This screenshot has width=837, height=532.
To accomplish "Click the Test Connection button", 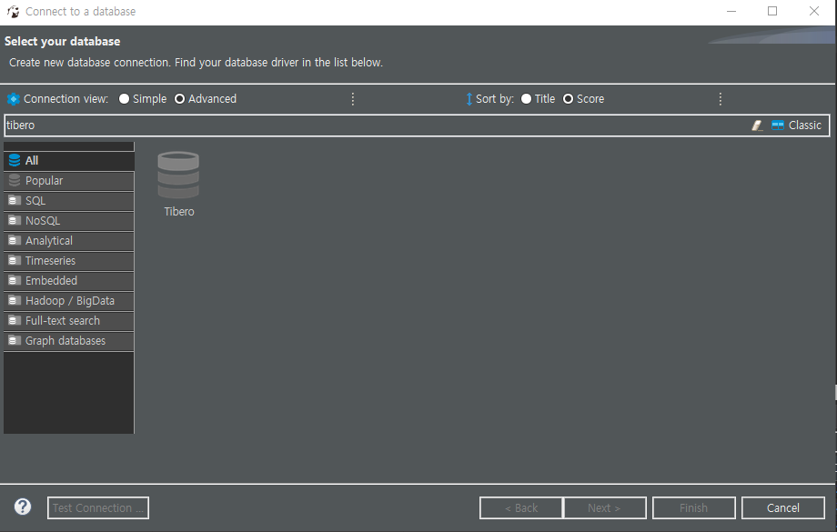I will point(98,508).
